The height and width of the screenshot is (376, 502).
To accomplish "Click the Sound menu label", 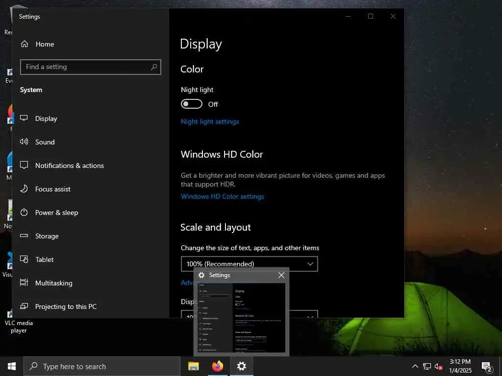I will pos(45,142).
